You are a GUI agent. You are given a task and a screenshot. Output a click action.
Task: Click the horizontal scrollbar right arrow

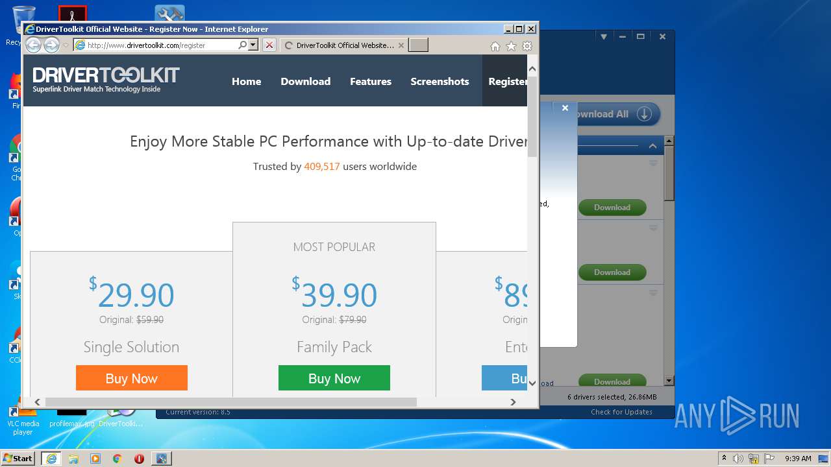[x=513, y=402]
